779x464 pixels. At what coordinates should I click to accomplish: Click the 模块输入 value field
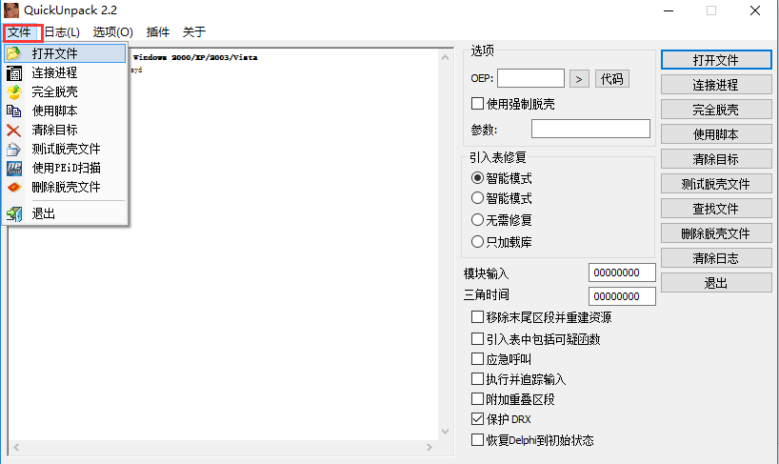pos(622,272)
